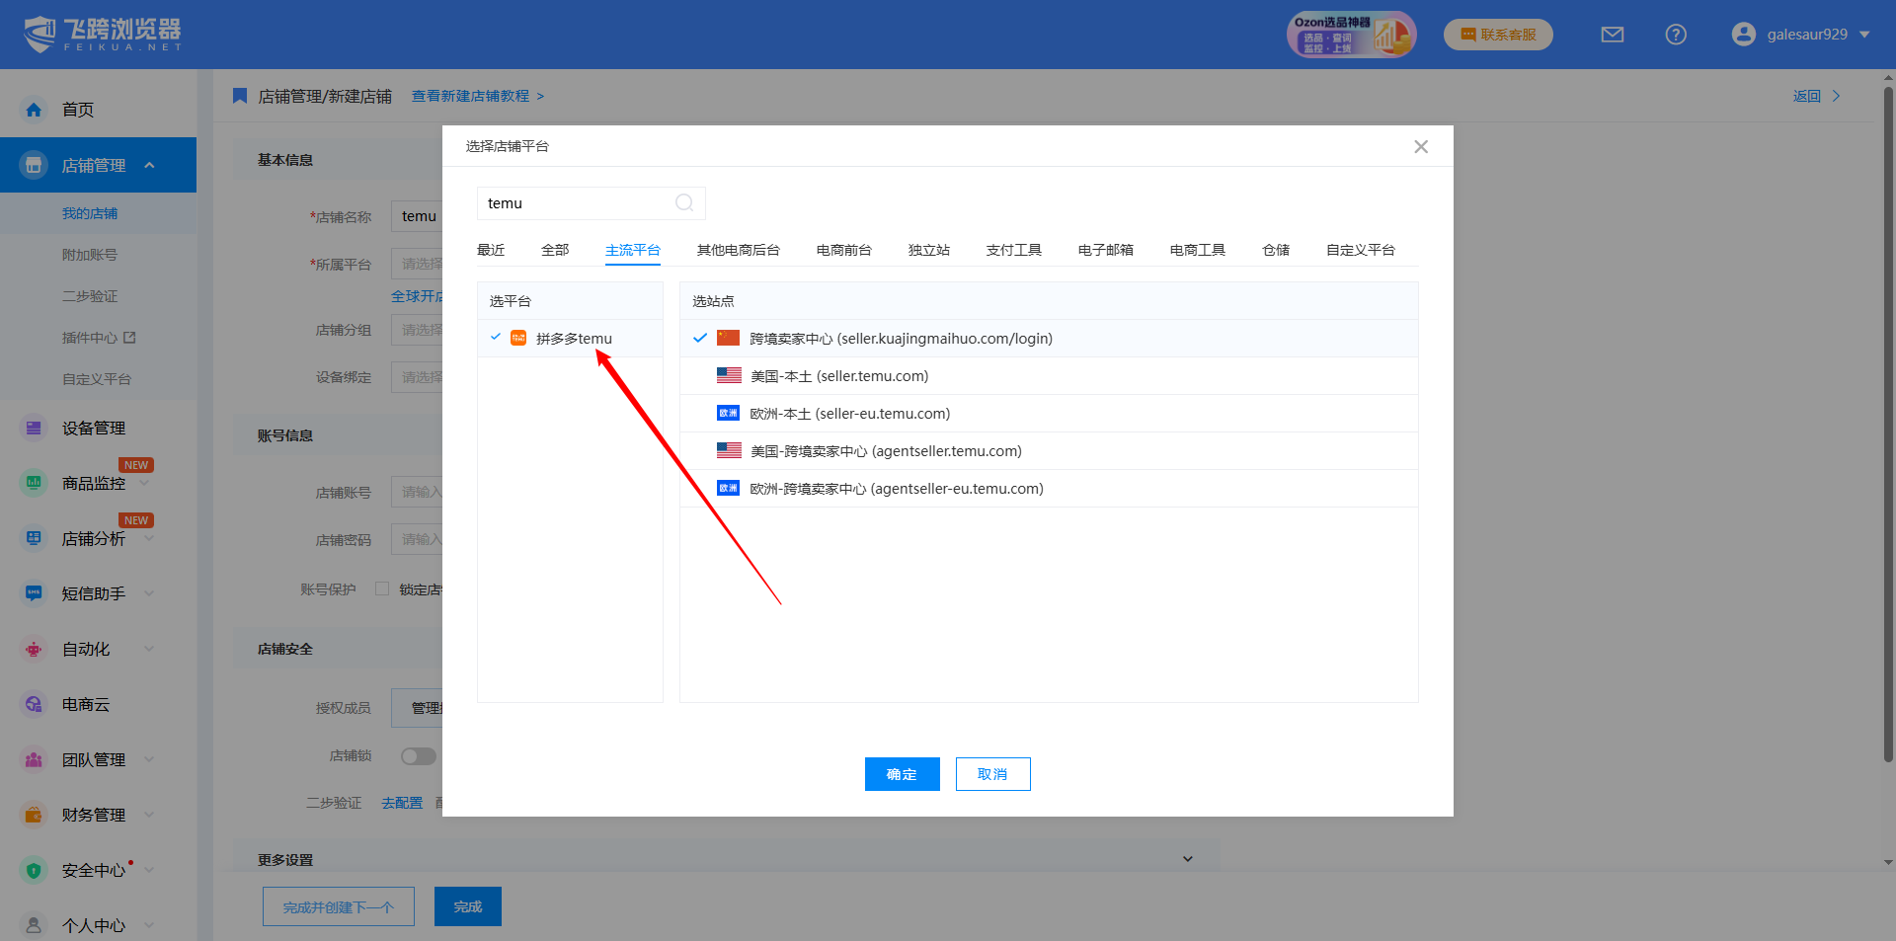Click the 取消 cancel button
This screenshot has width=1896, height=941.
[x=992, y=774]
